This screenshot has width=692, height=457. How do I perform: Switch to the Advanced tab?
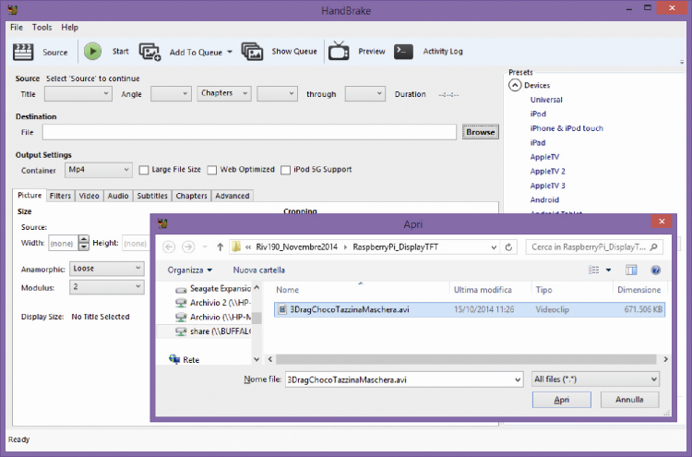point(233,196)
